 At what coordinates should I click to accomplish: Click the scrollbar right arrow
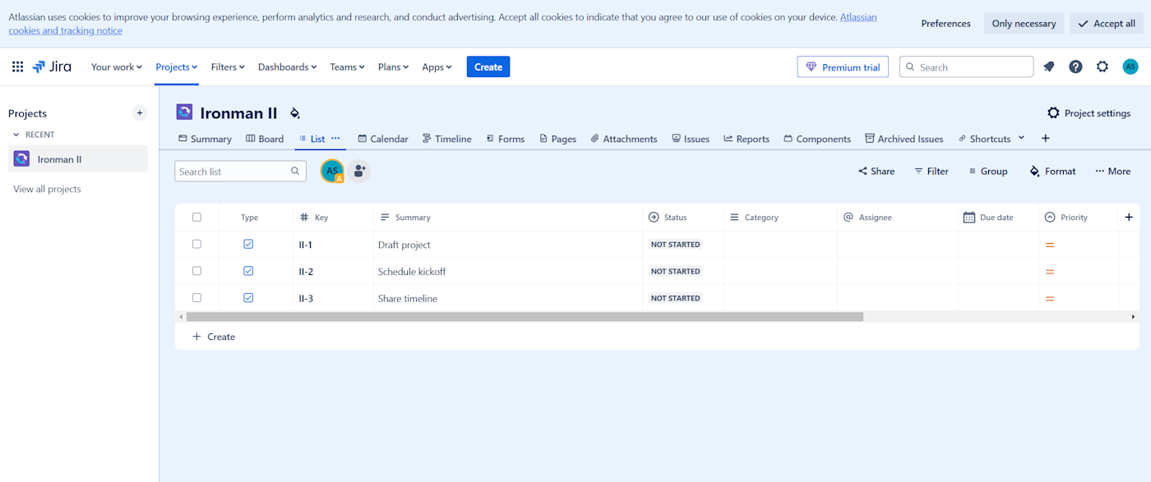click(x=1134, y=317)
